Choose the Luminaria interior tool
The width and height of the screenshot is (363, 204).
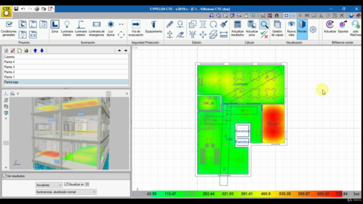tap(67, 28)
